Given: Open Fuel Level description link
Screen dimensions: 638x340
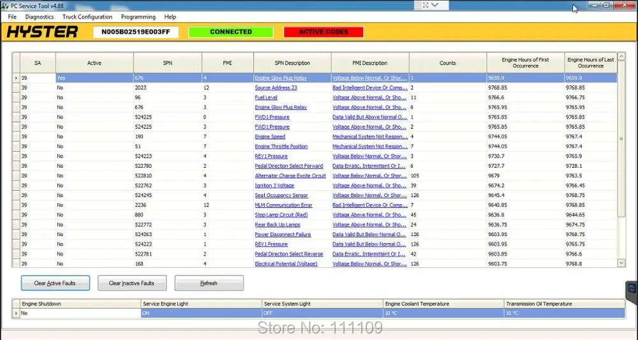Looking at the screenshot, I should click(266, 98).
